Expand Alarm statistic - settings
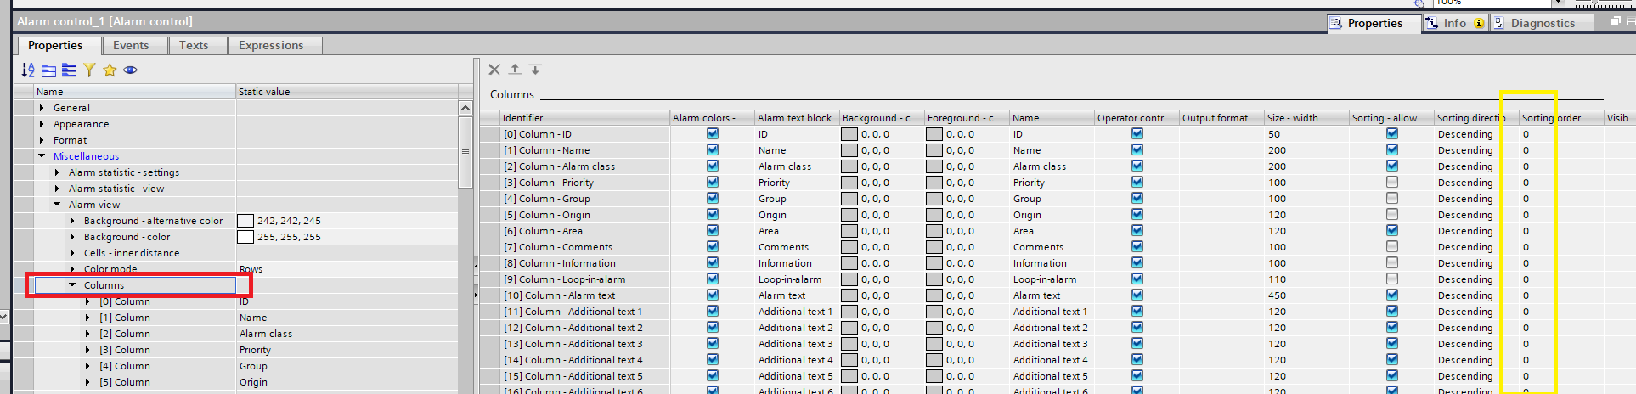Image resolution: width=1636 pixels, height=394 pixels. click(x=57, y=172)
